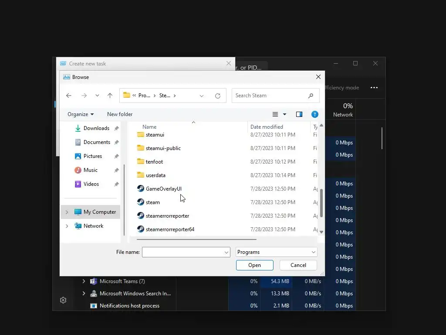Toggle the preview pane

tap(299, 114)
